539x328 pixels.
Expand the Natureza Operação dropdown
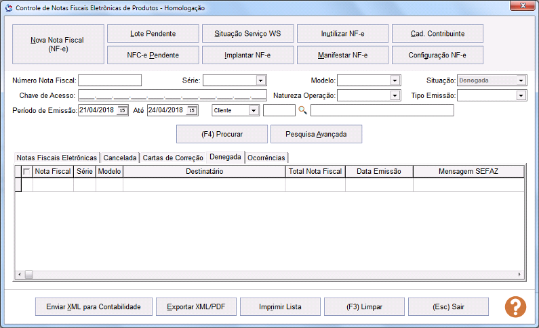395,95
